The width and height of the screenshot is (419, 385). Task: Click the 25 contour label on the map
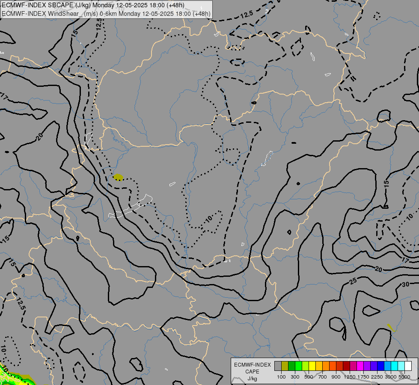coord(353,281)
